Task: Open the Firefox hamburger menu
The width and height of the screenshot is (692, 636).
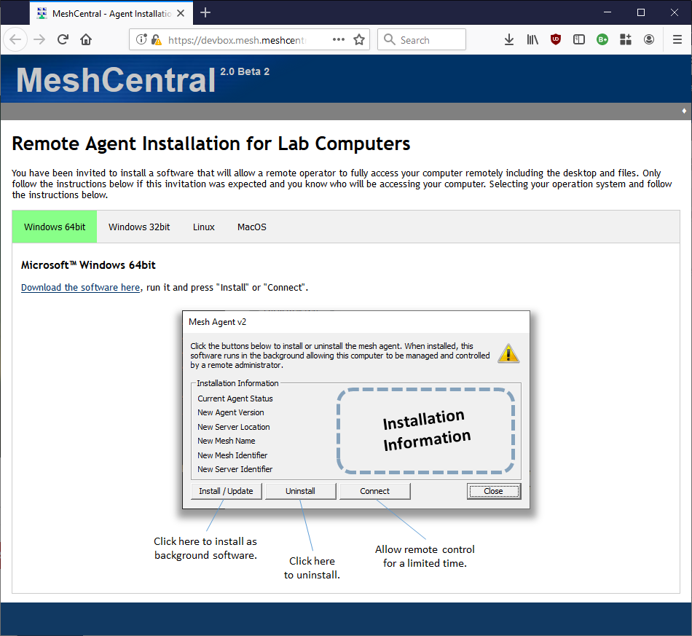Action: point(677,40)
